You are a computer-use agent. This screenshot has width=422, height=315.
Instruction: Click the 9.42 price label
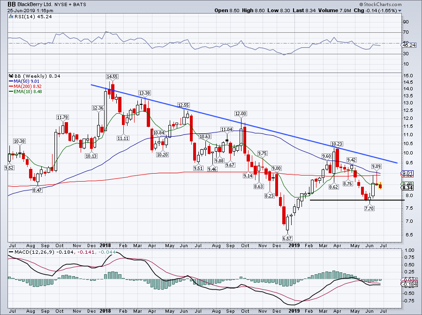coord(352,160)
